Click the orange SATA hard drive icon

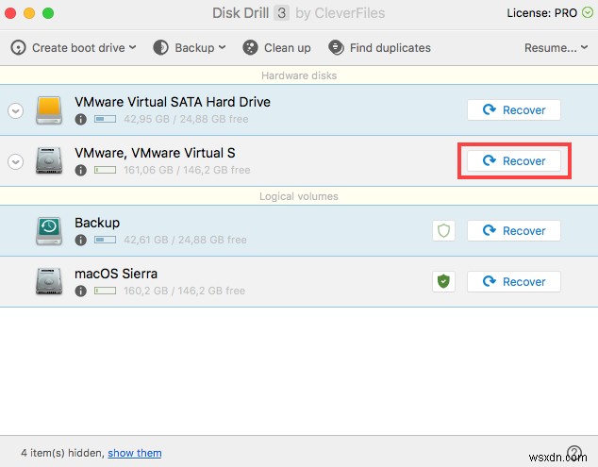49,109
